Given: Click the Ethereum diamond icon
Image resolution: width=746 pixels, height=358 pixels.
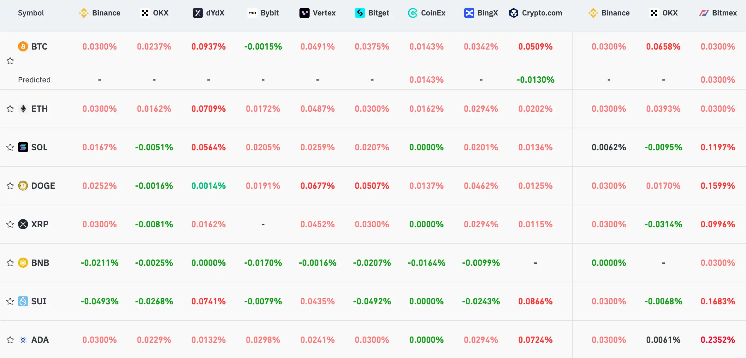Looking at the screenshot, I should 23,109.
